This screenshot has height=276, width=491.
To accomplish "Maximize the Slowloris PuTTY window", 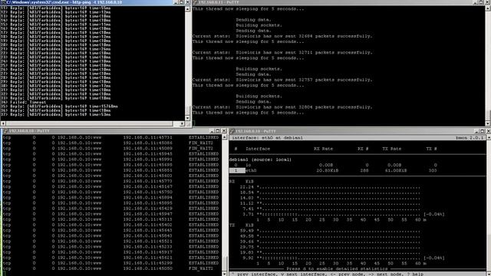I will click(x=482, y=2).
